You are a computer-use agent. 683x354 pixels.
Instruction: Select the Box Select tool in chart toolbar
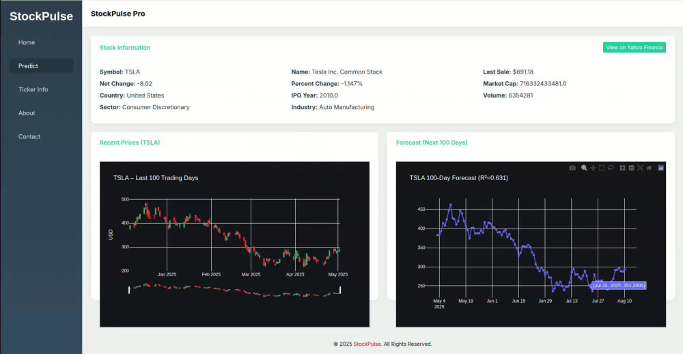pyautogui.click(x=602, y=168)
